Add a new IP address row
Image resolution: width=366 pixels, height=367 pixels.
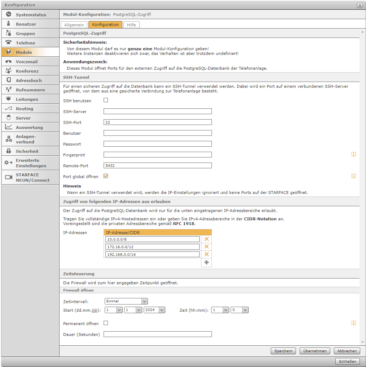pyautogui.click(x=206, y=262)
